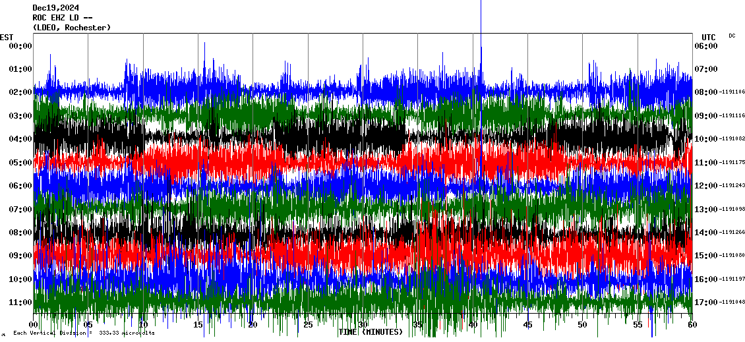This screenshot has width=745, height=342.
Task: Click the -1191106 offset value
Action: tap(732, 92)
